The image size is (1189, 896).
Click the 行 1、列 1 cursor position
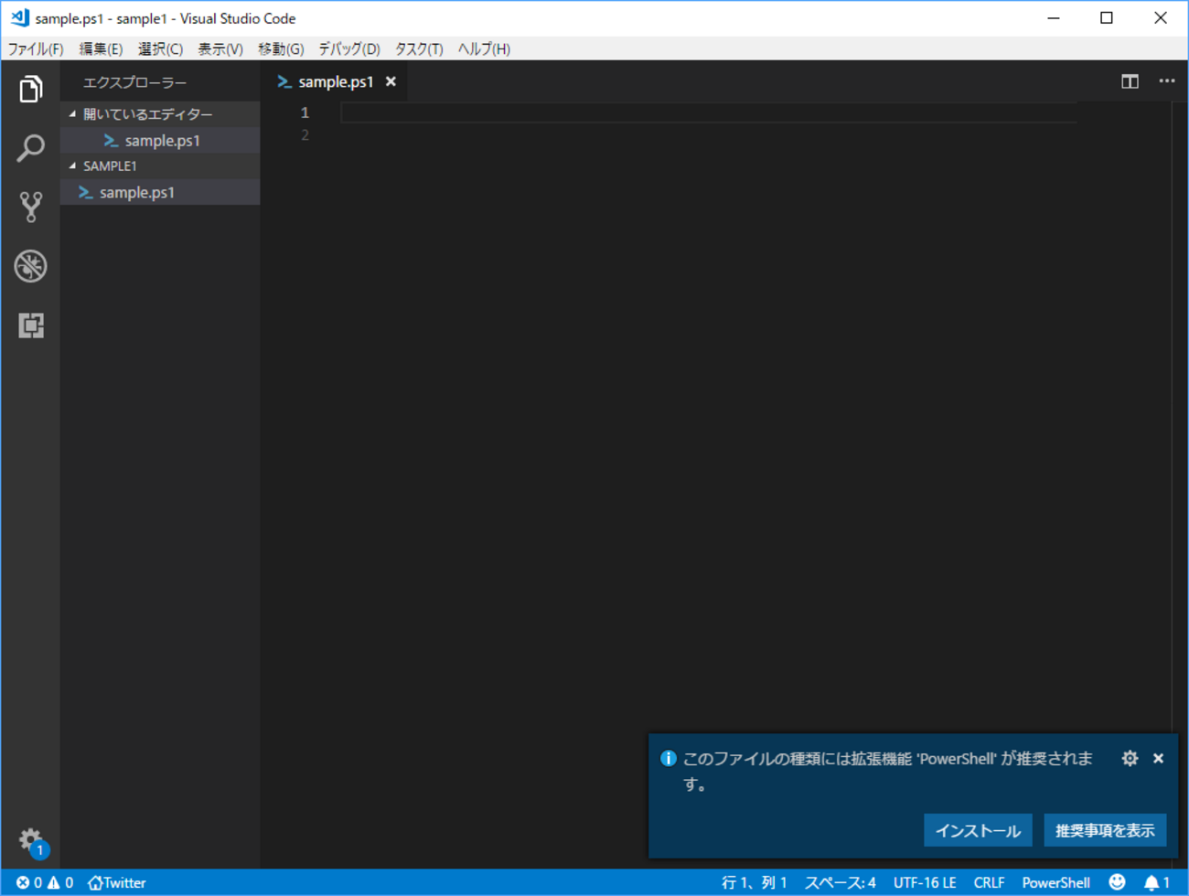755,882
